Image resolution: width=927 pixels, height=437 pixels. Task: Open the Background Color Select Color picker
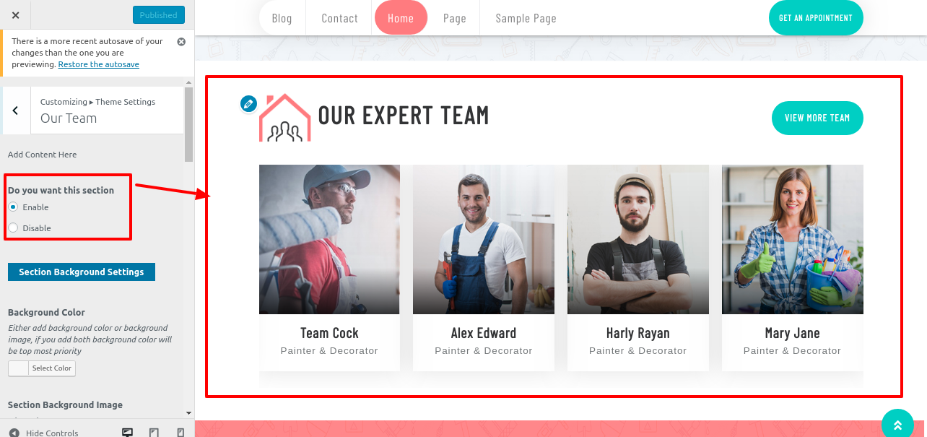click(42, 368)
